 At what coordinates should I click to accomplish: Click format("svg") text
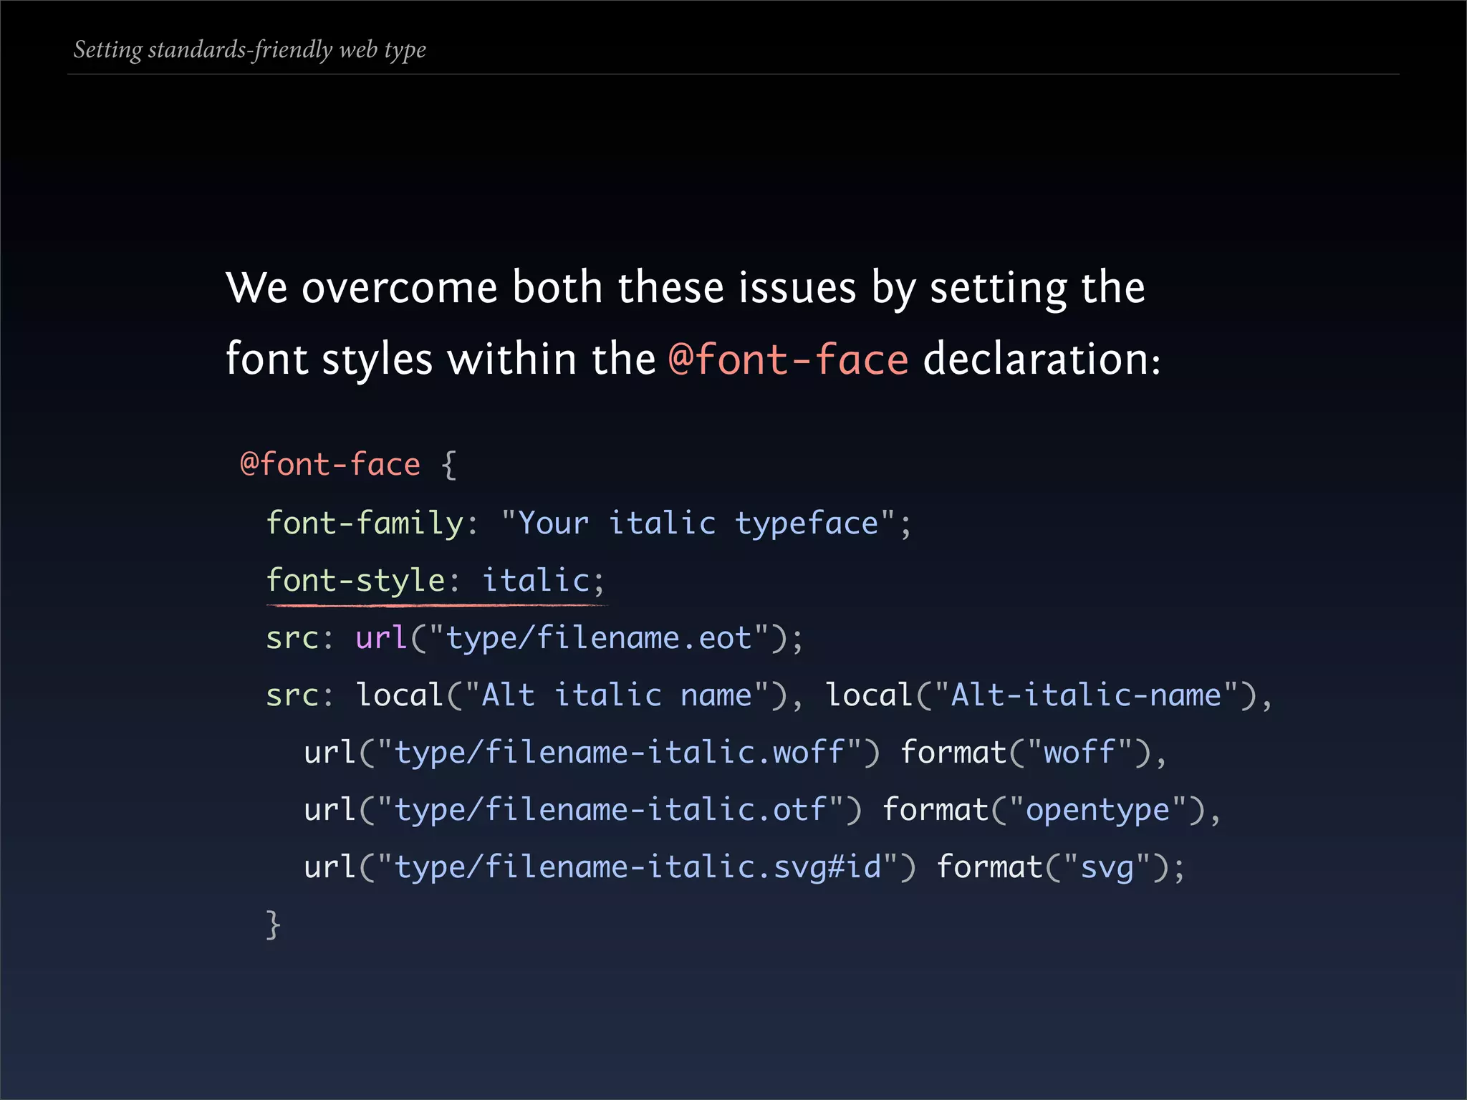[1053, 867]
